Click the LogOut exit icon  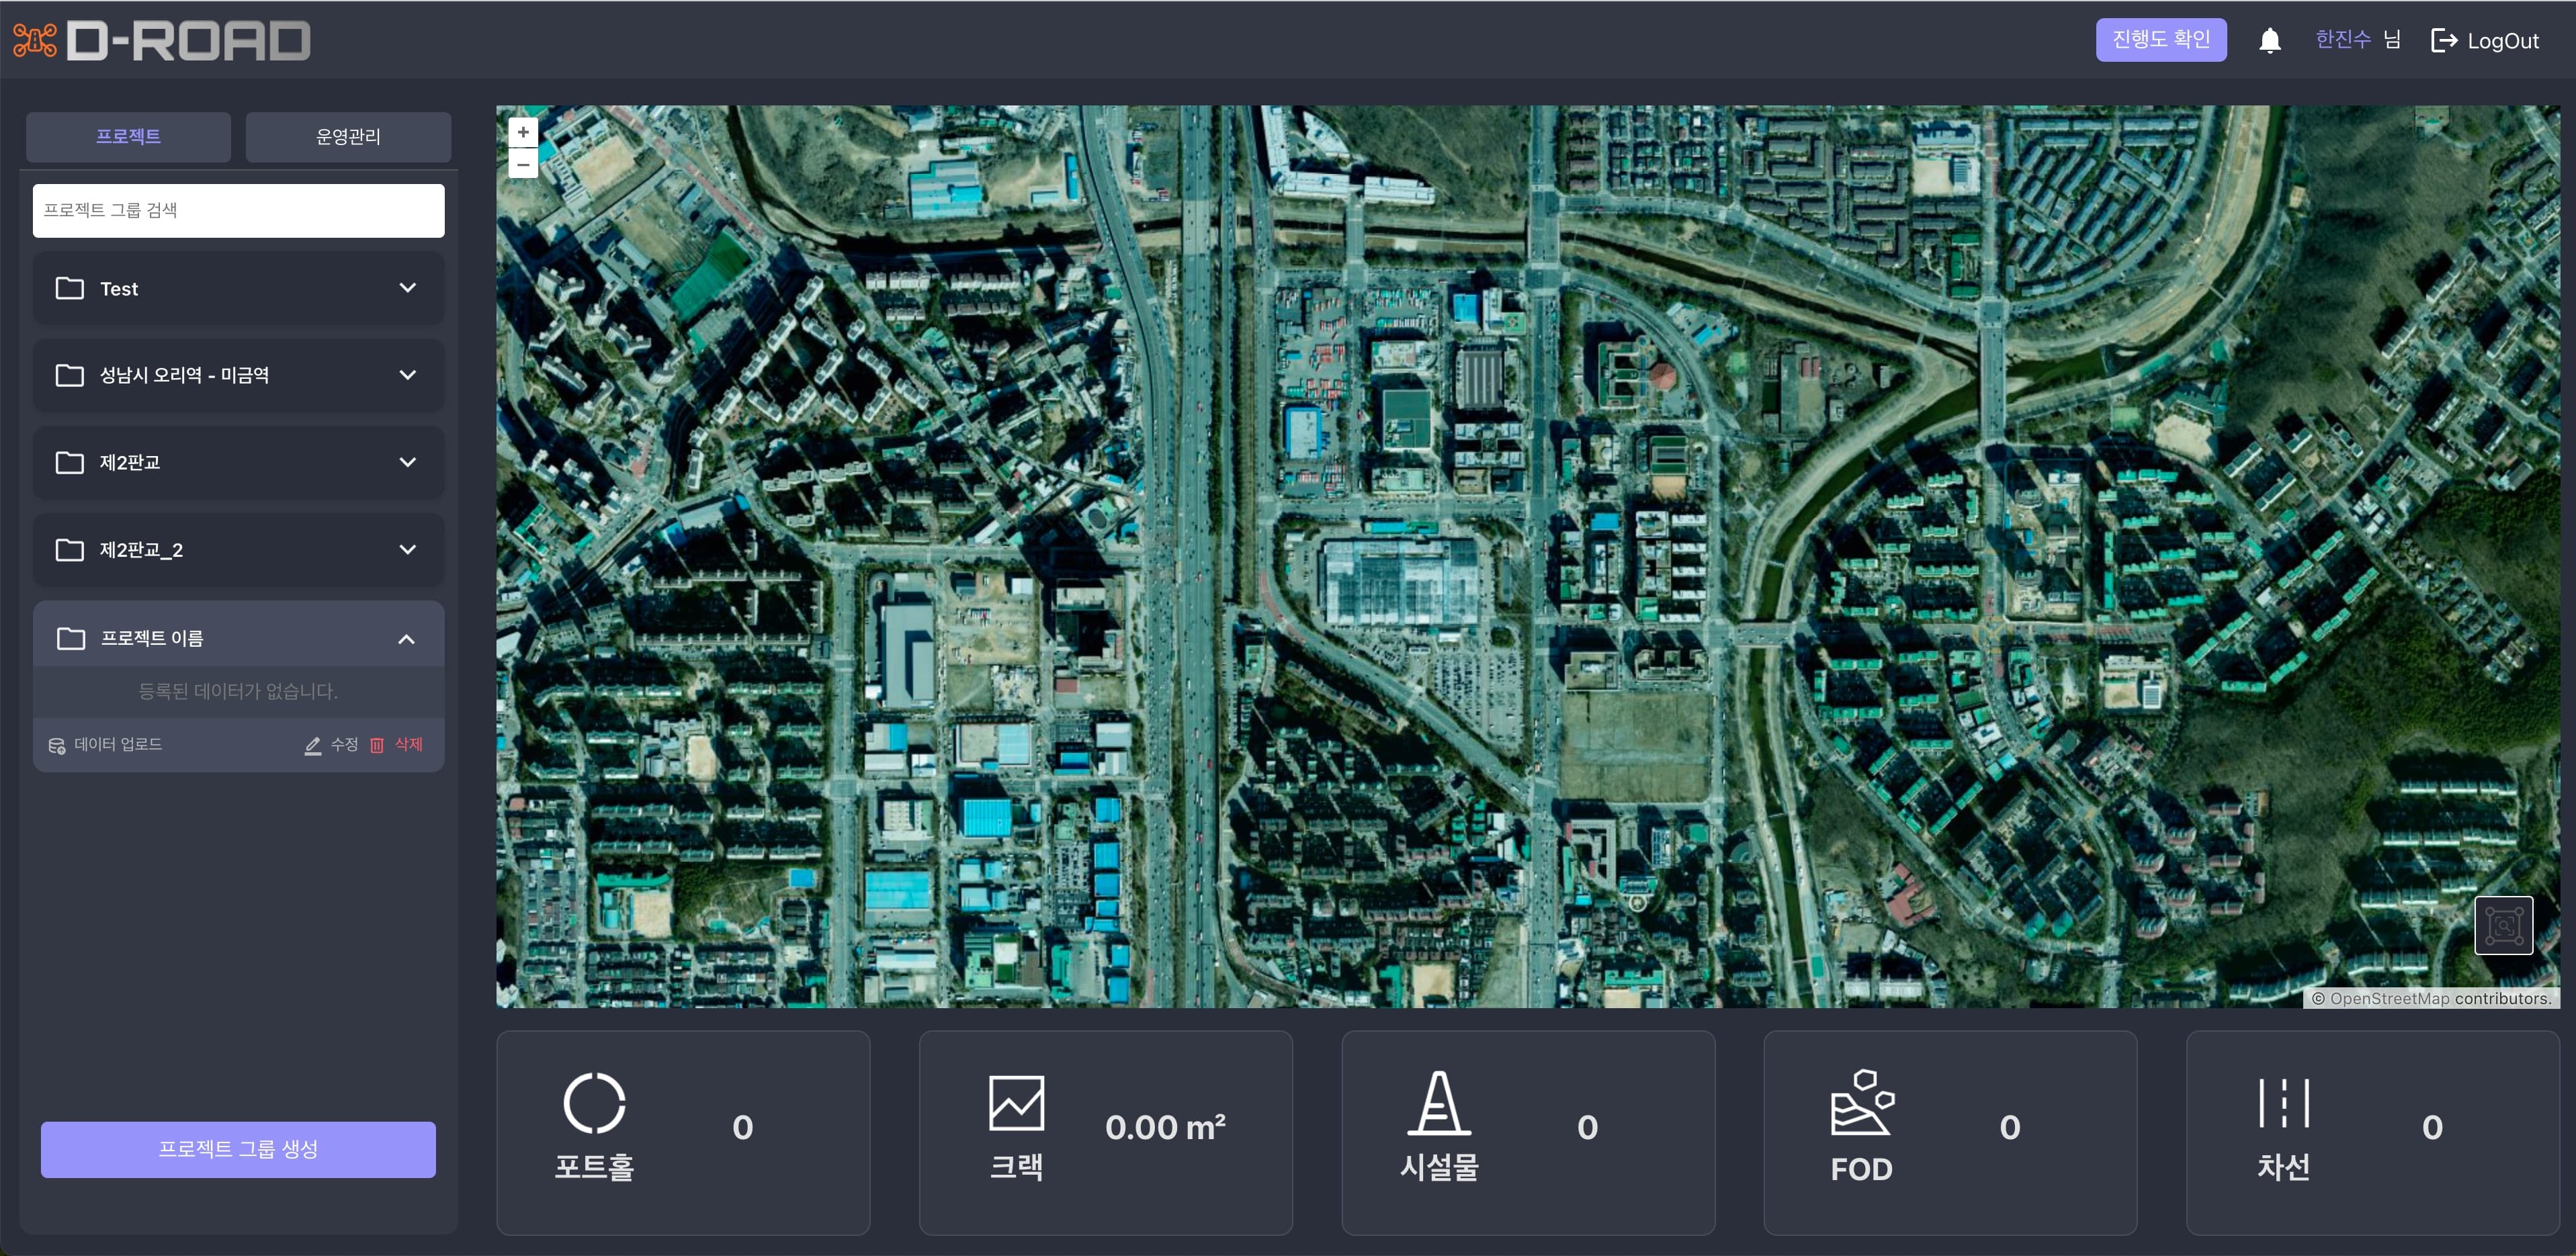click(x=2443, y=40)
